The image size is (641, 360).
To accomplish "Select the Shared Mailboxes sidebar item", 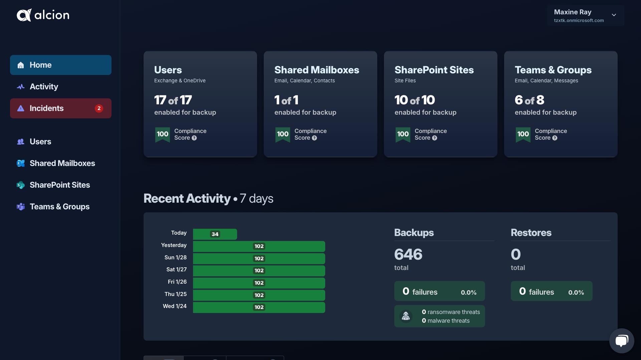I will (62, 163).
